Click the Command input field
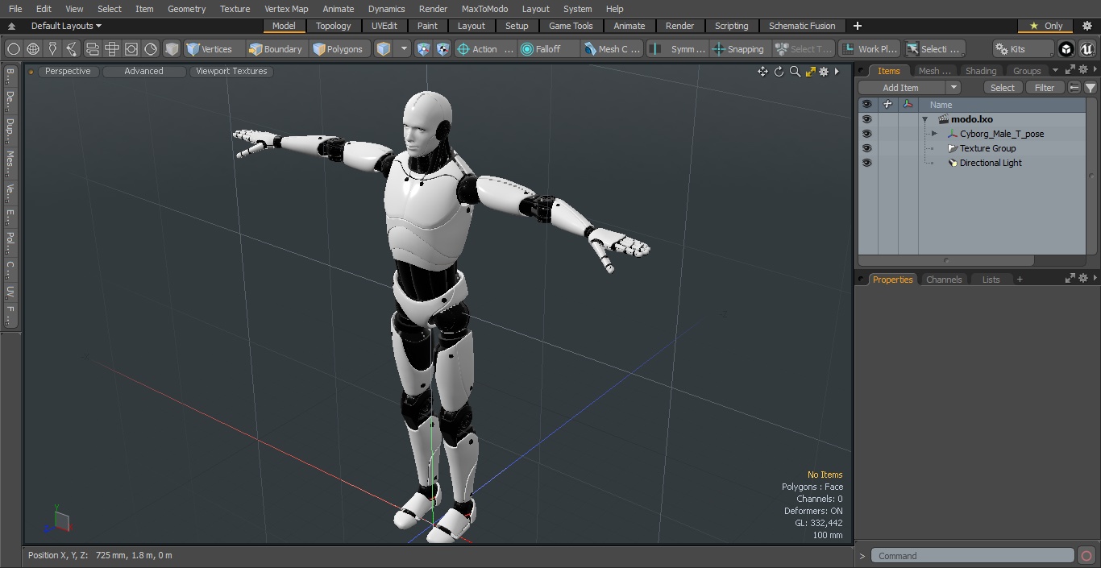1101x568 pixels. point(973,556)
